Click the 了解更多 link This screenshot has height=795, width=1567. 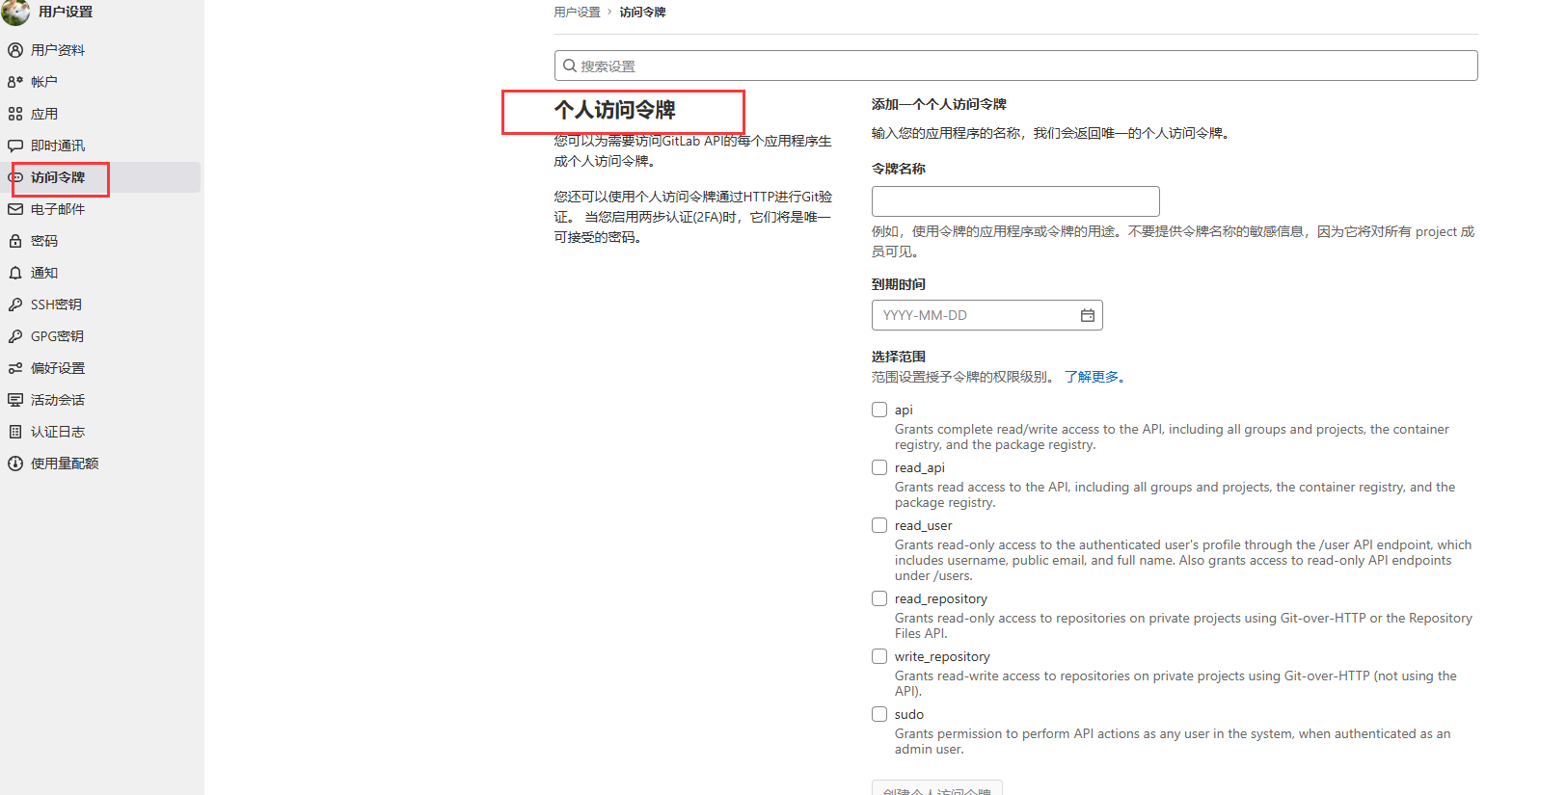point(1094,377)
